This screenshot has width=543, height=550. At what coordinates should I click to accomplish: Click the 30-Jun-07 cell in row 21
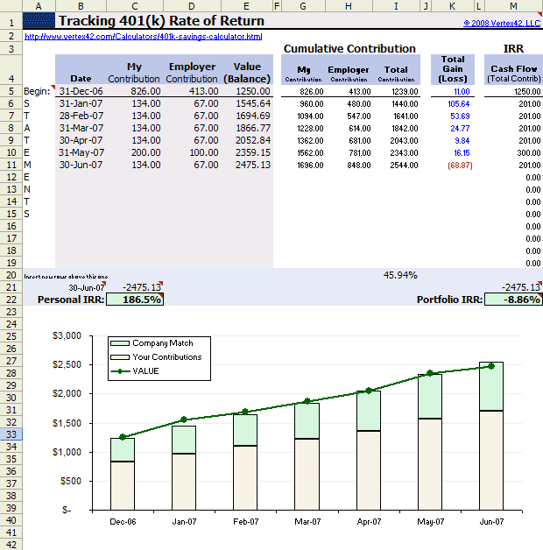[x=81, y=287]
